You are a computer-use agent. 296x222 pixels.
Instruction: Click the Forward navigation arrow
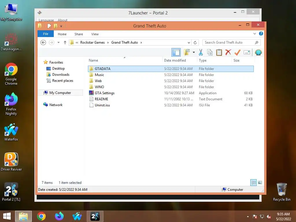51,42
